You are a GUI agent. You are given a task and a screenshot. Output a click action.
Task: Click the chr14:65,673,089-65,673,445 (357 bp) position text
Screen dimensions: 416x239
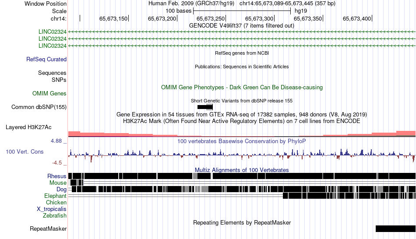(x=287, y=4)
